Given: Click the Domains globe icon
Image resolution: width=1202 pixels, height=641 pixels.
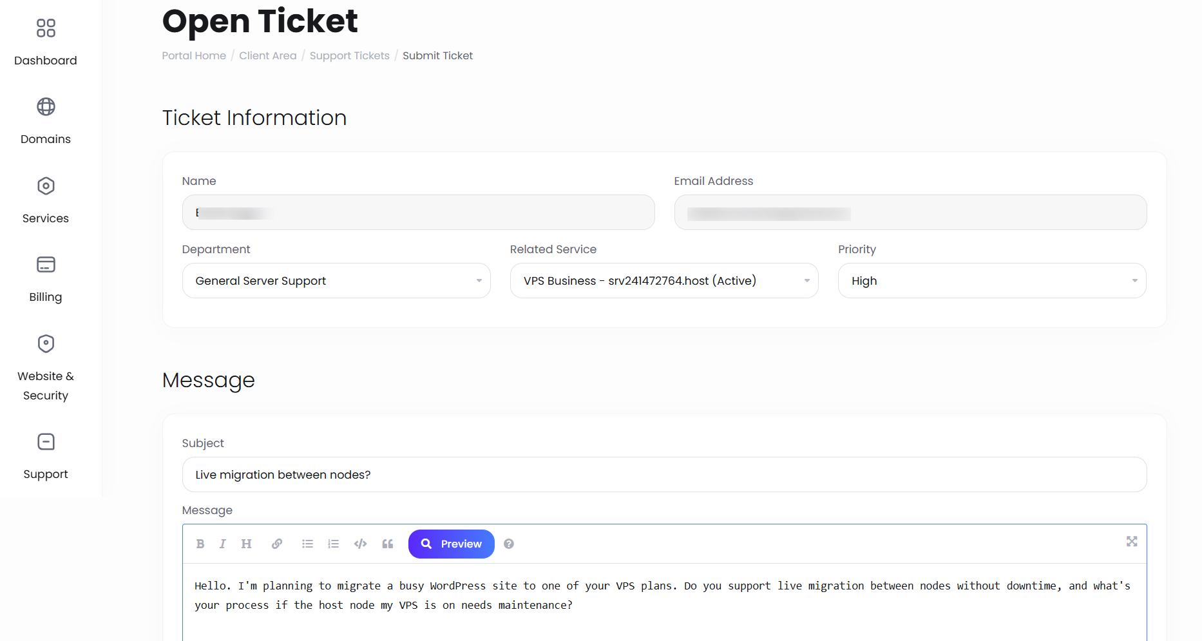Looking at the screenshot, I should click(46, 106).
